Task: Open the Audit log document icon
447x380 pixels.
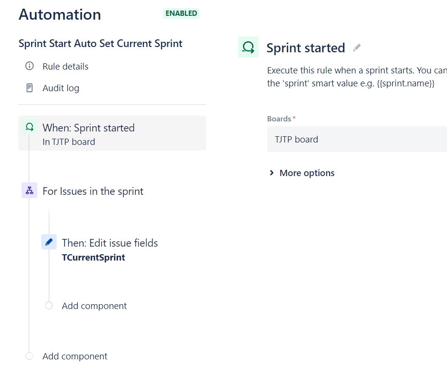Action: (x=30, y=88)
